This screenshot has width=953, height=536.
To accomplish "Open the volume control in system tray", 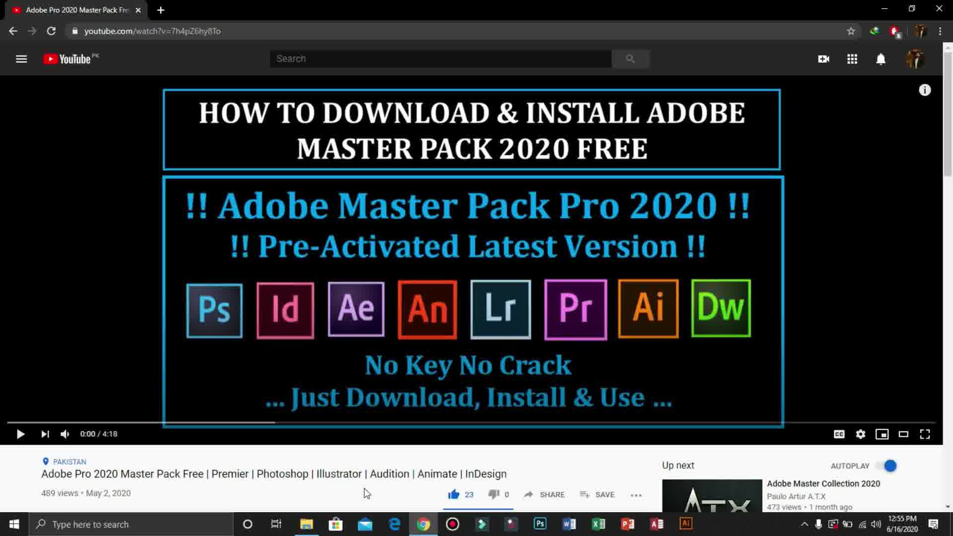I will [876, 524].
